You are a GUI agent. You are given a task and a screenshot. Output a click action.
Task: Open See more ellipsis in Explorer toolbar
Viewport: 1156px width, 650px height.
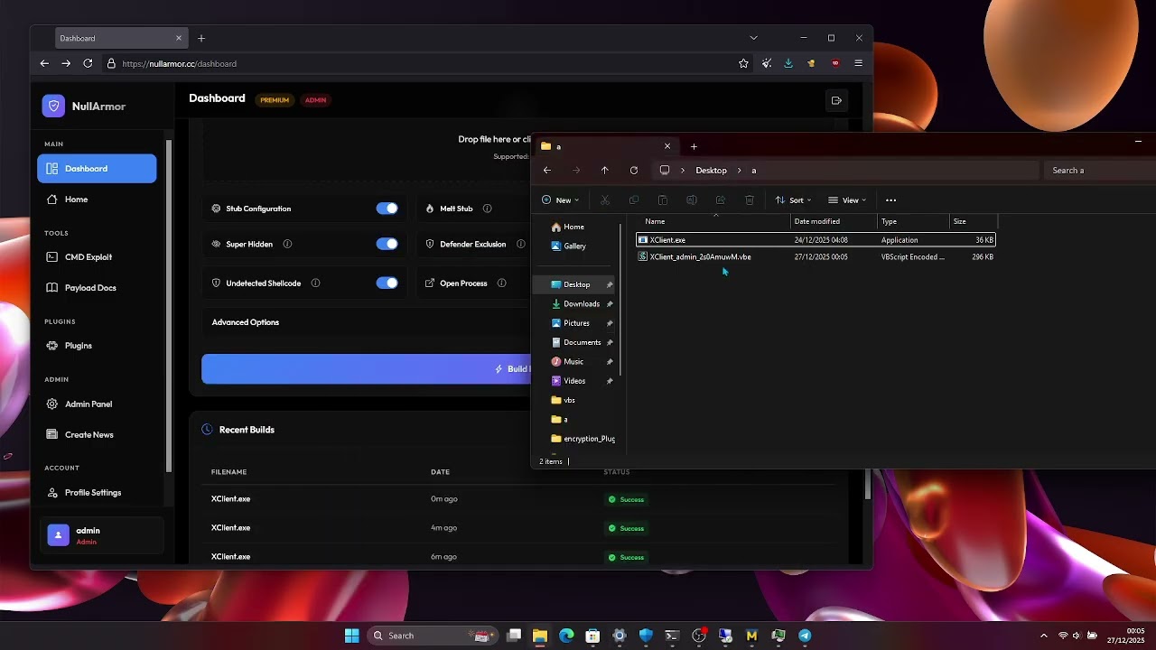click(x=890, y=200)
